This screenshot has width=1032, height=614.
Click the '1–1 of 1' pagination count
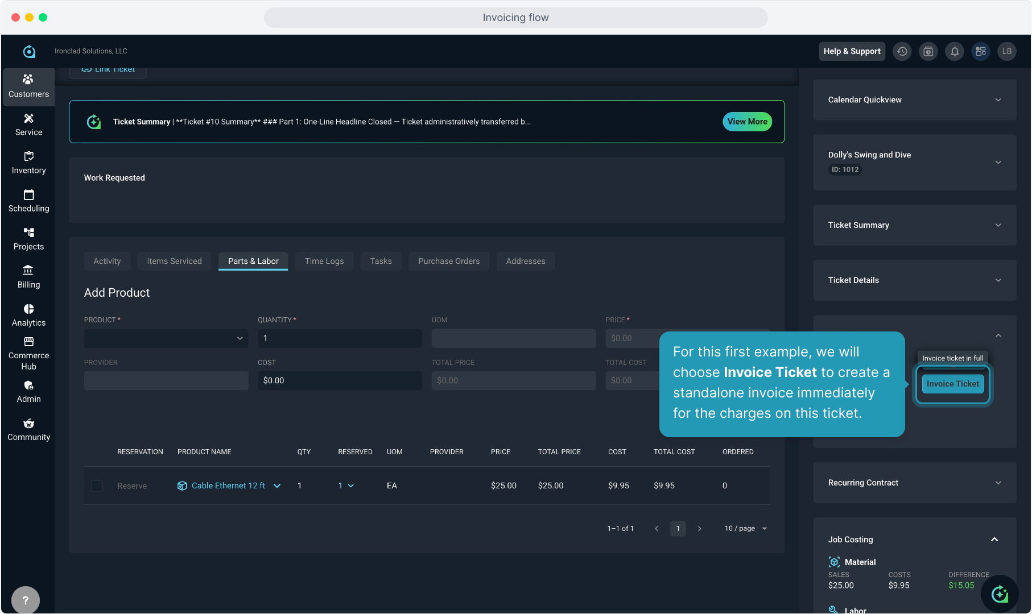click(621, 529)
